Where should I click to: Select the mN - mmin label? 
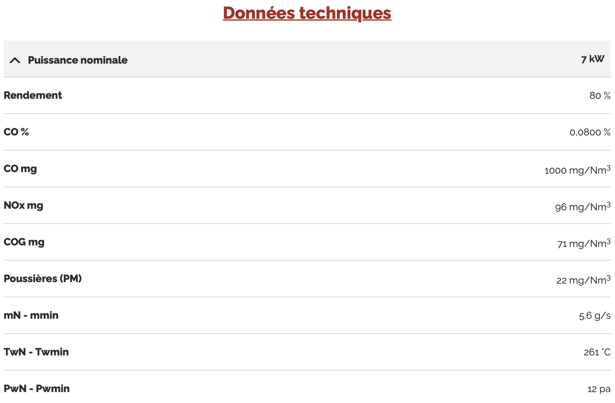pyautogui.click(x=31, y=315)
